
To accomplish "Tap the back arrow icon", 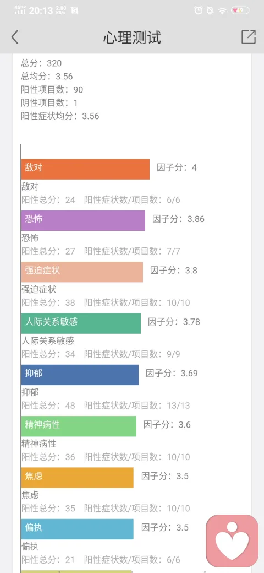I will 15,37.
